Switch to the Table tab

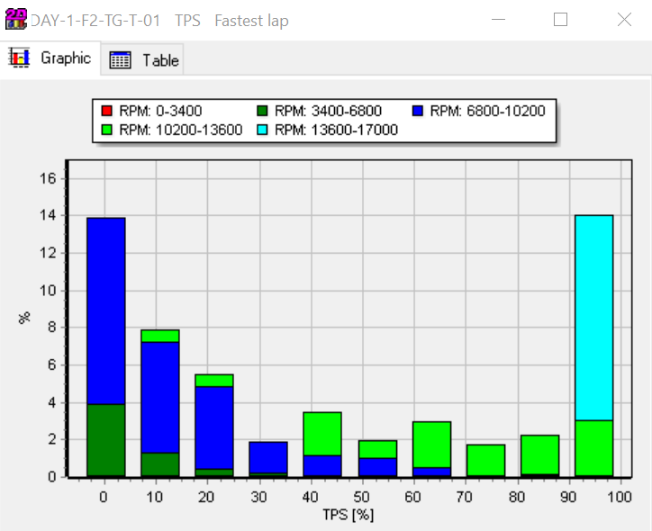[159, 60]
